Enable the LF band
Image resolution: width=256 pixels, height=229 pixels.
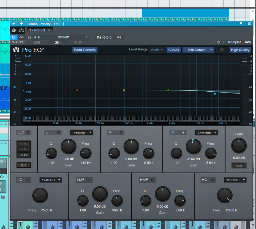pos(58,132)
